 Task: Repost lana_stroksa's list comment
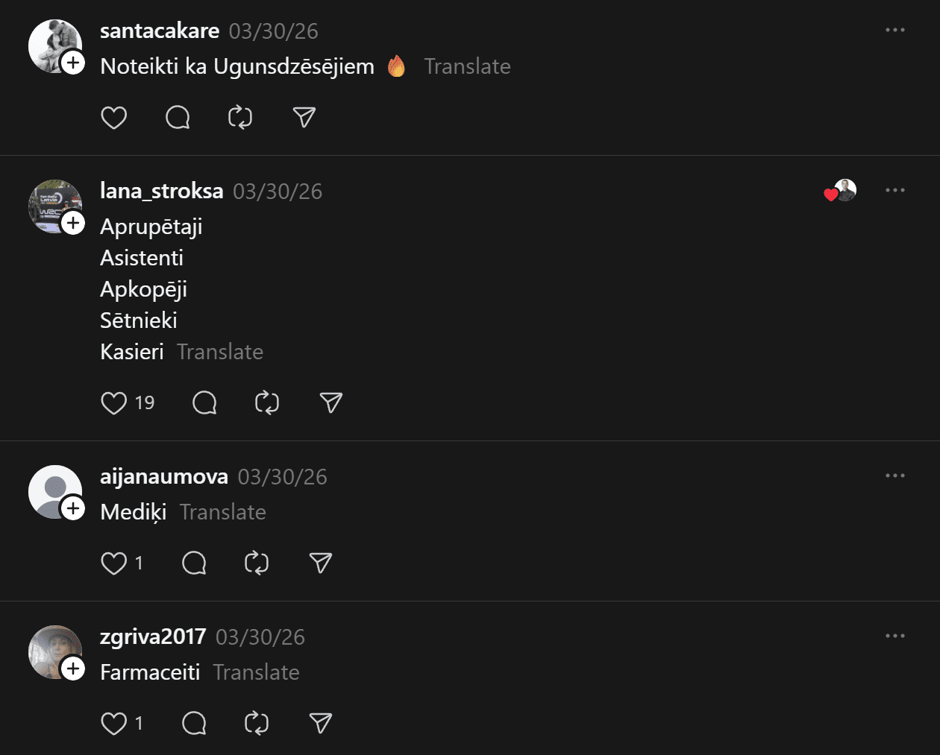[267, 403]
